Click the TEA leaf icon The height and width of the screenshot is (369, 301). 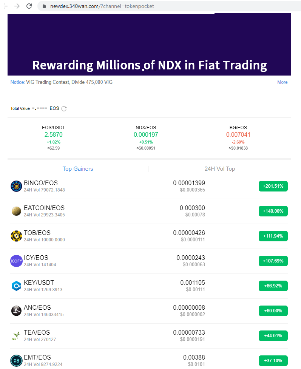pos(17,336)
